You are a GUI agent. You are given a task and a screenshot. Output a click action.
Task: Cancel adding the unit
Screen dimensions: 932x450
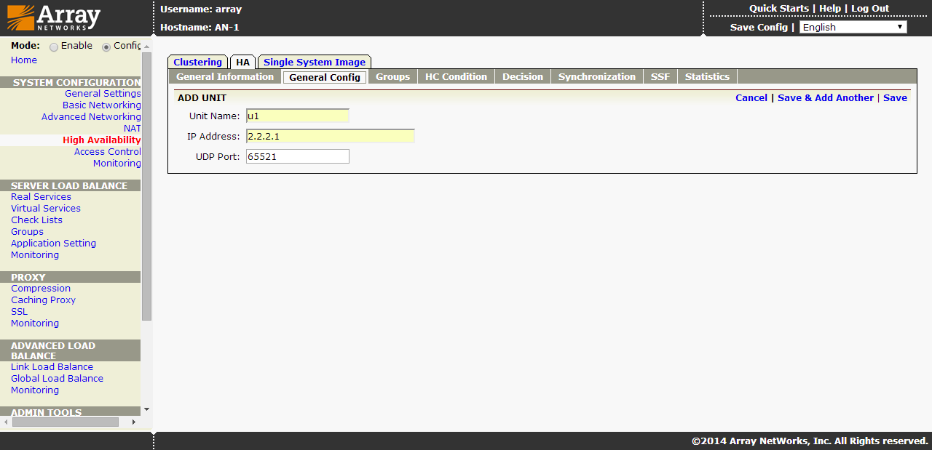click(x=751, y=98)
